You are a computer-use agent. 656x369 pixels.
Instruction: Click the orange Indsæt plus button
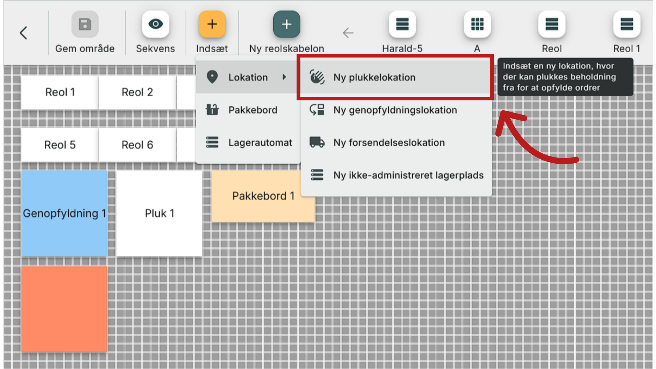212,24
